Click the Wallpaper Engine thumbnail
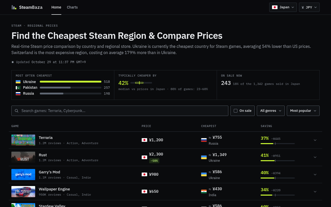331x207 pixels. [23, 191]
